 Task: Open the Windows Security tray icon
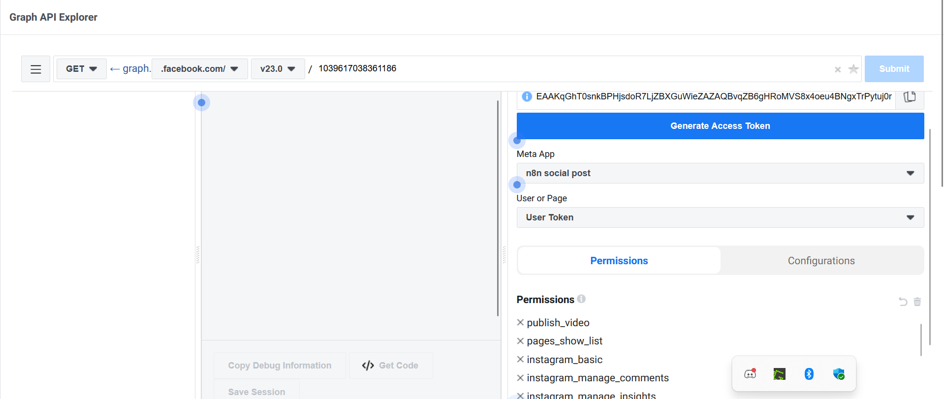tap(839, 374)
